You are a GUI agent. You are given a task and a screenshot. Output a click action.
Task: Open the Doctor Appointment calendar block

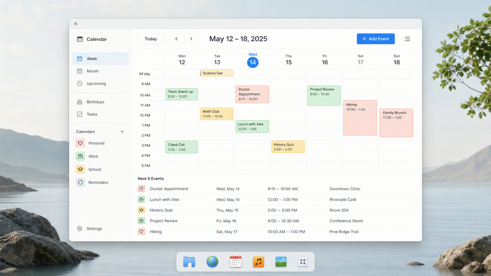pyautogui.click(x=252, y=94)
